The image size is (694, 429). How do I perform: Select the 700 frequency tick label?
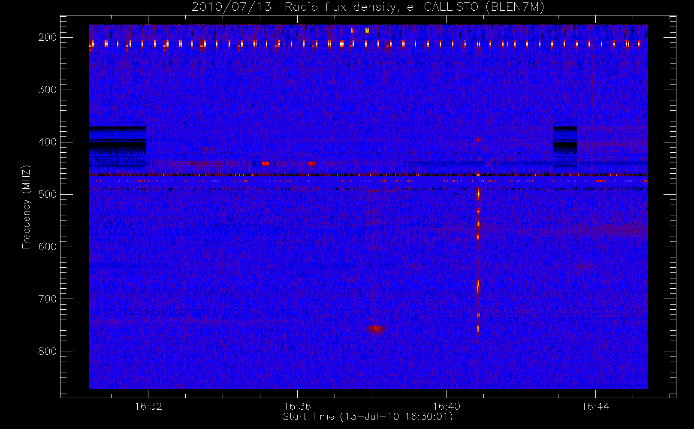coord(48,299)
